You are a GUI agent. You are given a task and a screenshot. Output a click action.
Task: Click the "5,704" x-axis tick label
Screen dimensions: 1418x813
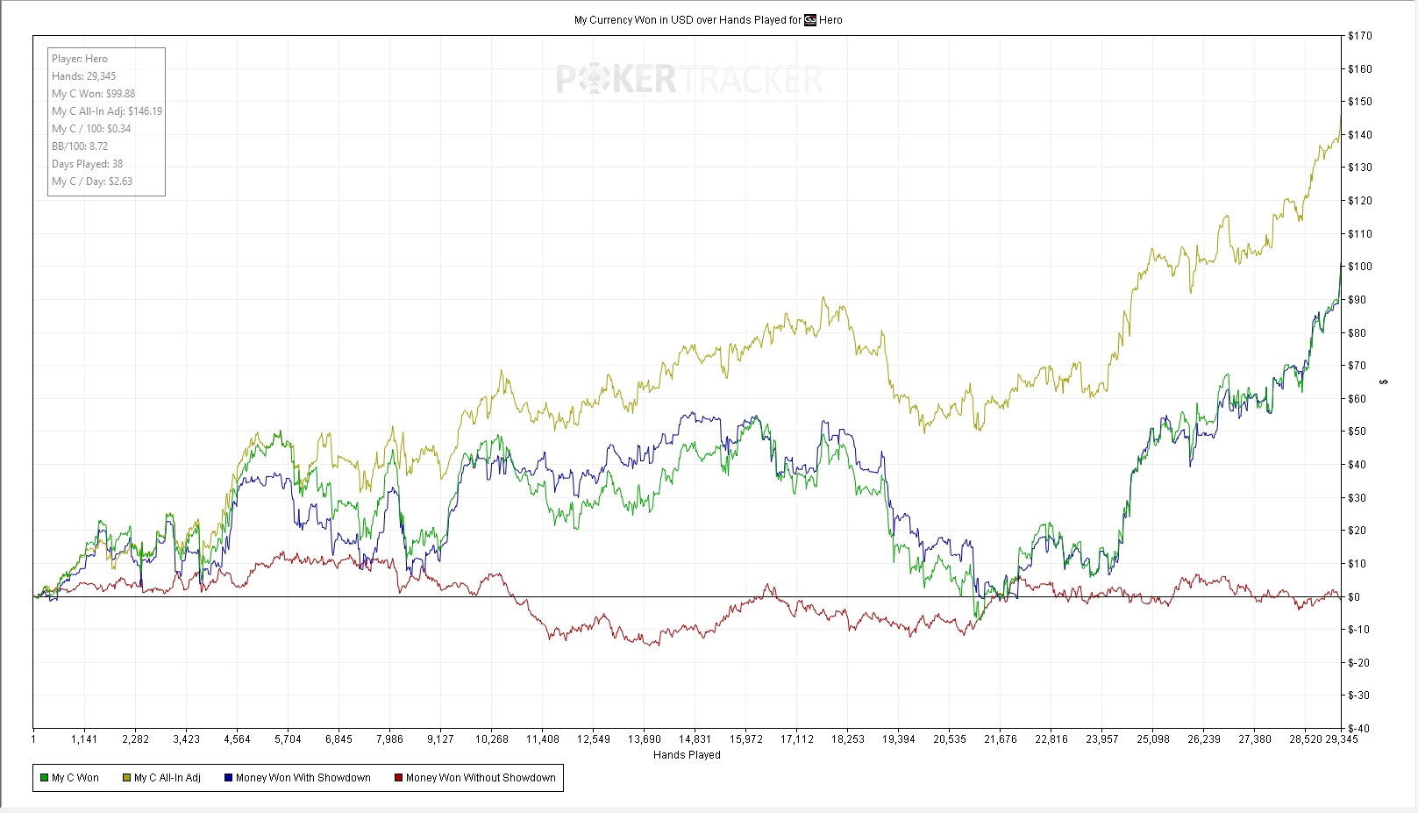[x=288, y=739]
